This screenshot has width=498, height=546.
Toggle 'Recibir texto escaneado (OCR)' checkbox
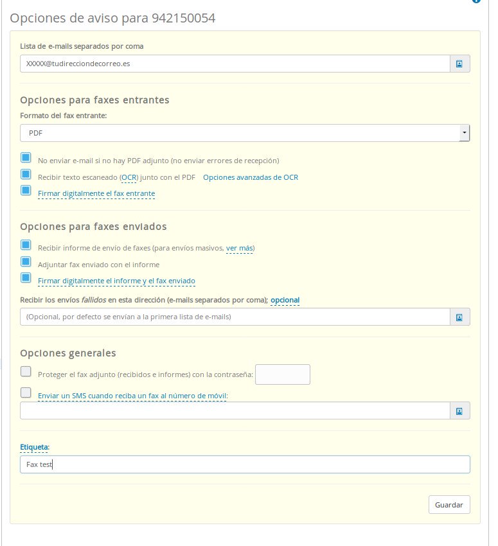point(26,174)
